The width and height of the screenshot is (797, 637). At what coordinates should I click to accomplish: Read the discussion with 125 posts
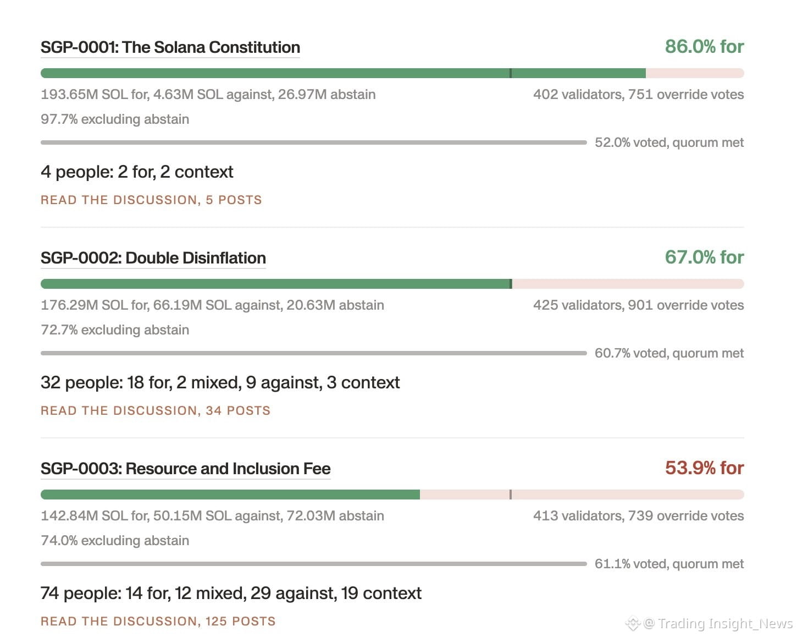point(158,621)
